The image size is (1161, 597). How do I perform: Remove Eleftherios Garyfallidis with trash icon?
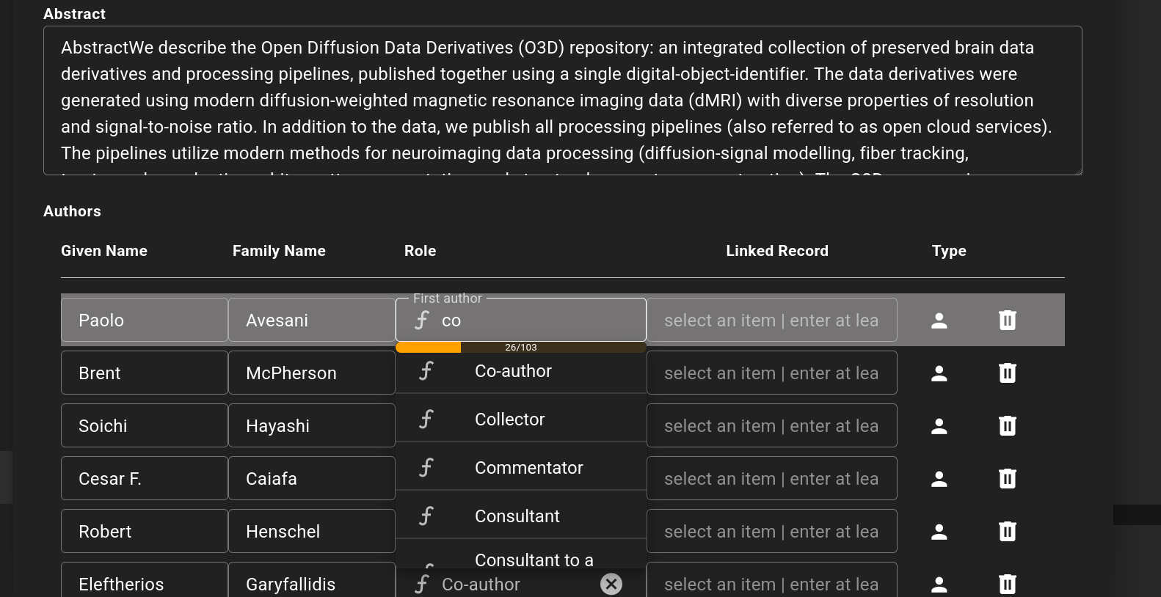1008,585
